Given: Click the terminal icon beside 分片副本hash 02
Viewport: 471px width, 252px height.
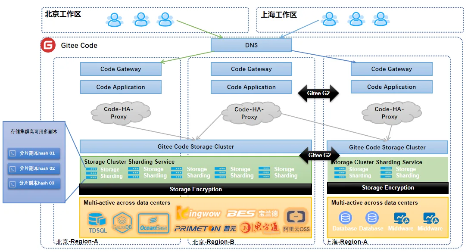Looking at the screenshot, I should (x=12, y=169).
